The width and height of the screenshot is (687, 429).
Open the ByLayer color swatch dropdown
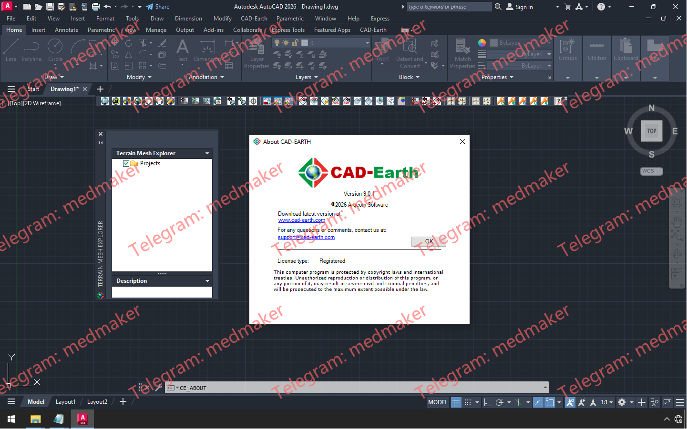[519, 42]
